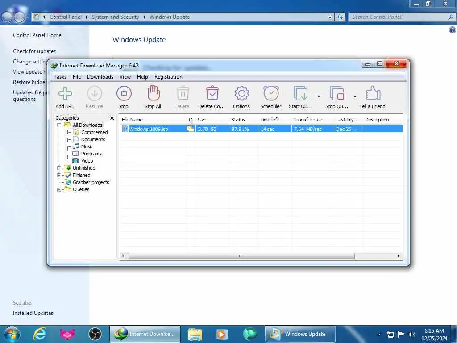Open the Start Queue dropdown arrow
Viewport: 457px width, 343px height.
[319, 96]
